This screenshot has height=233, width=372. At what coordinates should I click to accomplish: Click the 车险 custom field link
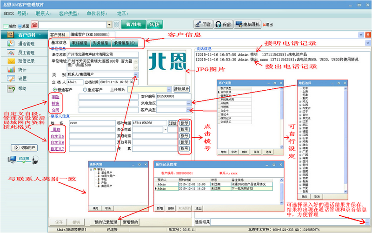[55, 97]
